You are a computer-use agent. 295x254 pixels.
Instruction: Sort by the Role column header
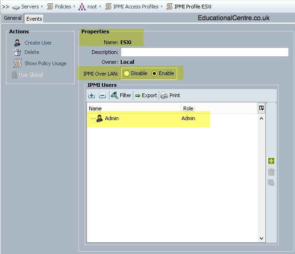(219, 108)
